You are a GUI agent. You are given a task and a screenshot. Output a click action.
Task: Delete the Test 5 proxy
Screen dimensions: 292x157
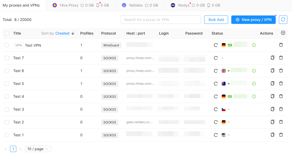pos(281,83)
